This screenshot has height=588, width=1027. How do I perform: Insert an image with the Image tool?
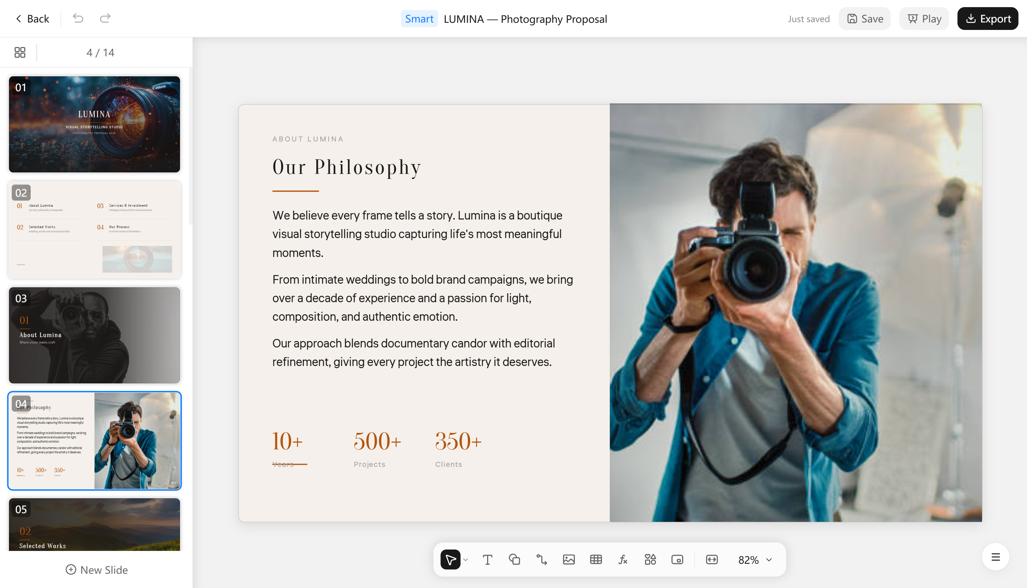[x=568, y=559]
